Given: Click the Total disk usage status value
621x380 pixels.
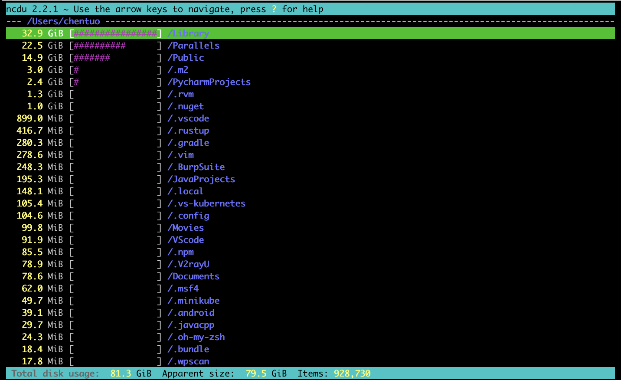Looking at the screenshot, I should point(131,373).
